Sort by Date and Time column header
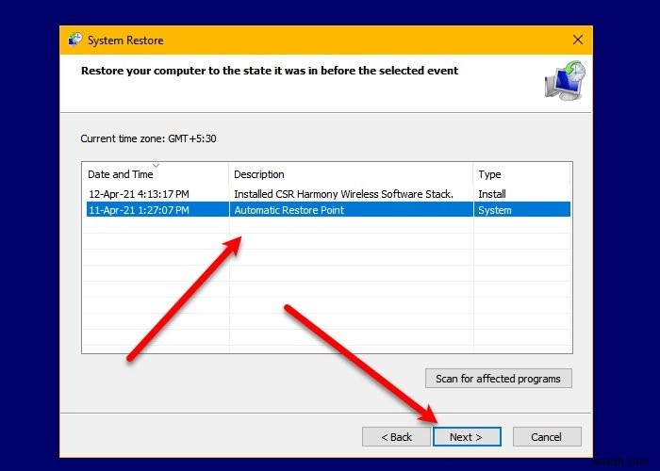 point(156,174)
